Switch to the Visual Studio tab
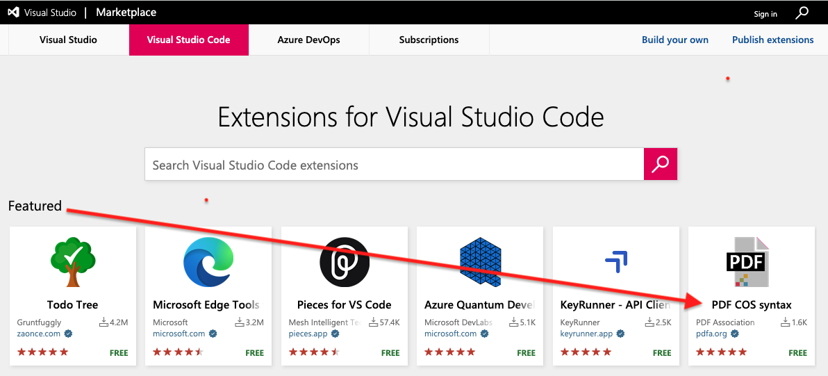828x376 pixels. click(x=68, y=40)
